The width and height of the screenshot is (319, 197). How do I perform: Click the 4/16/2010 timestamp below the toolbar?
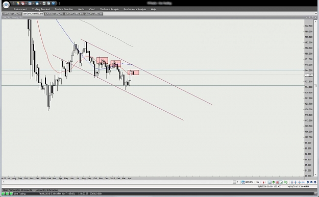[x=299, y=186]
